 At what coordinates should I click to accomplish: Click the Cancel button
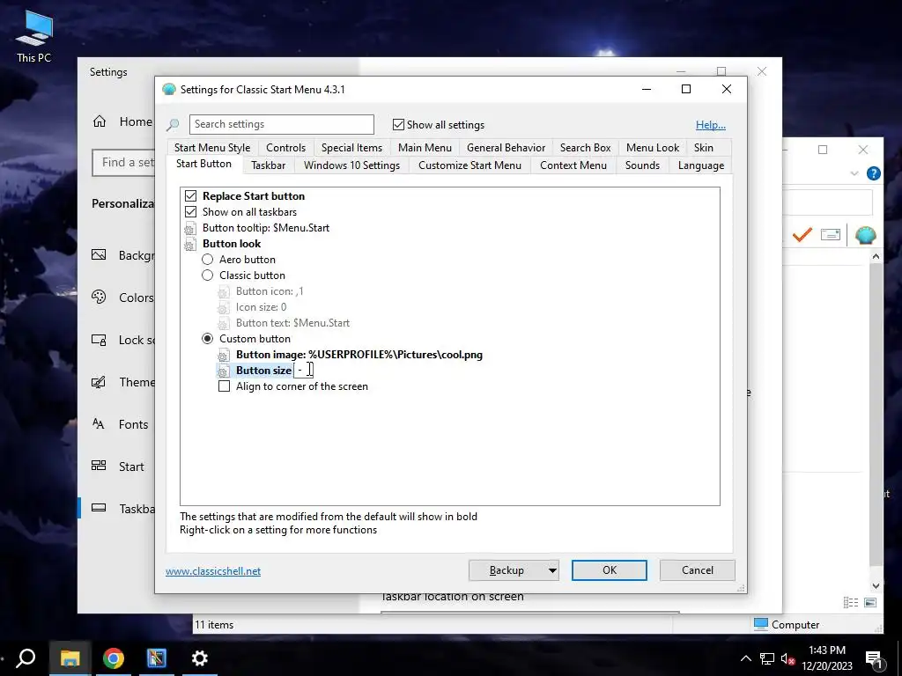coord(698,570)
